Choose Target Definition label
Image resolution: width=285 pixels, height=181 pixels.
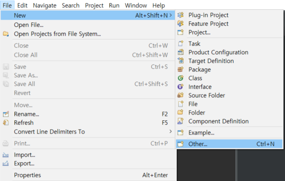click(211, 61)
